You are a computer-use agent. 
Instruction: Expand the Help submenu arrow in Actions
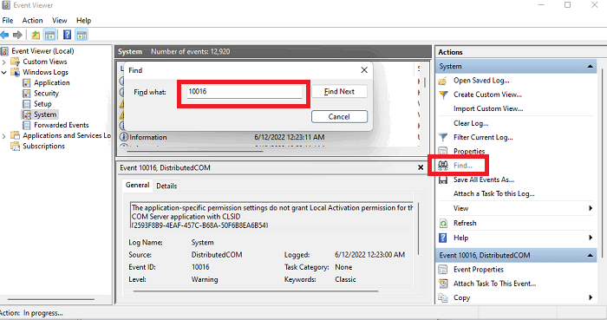pos(591,238)
